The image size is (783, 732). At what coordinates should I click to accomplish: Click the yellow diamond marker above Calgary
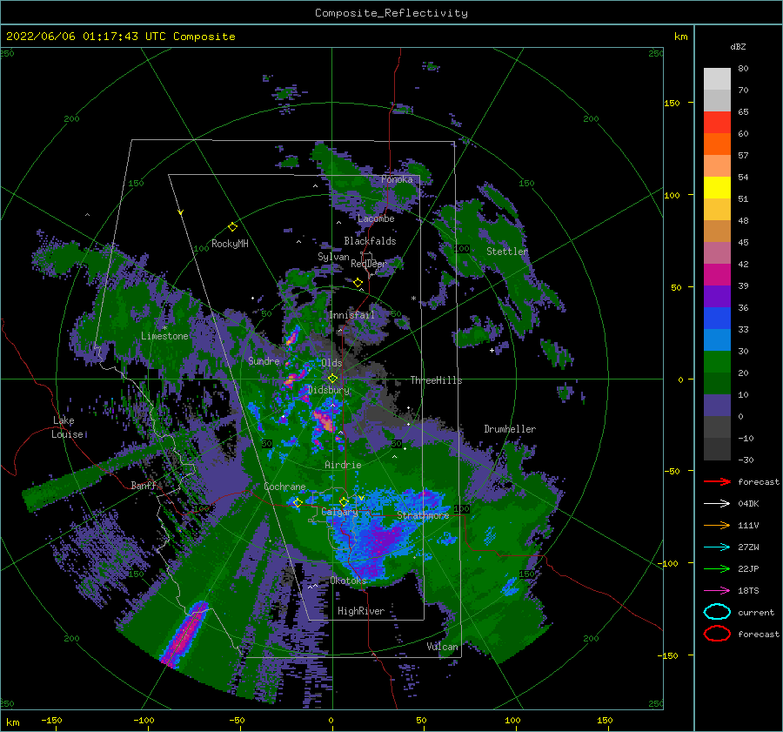point(344,501)
